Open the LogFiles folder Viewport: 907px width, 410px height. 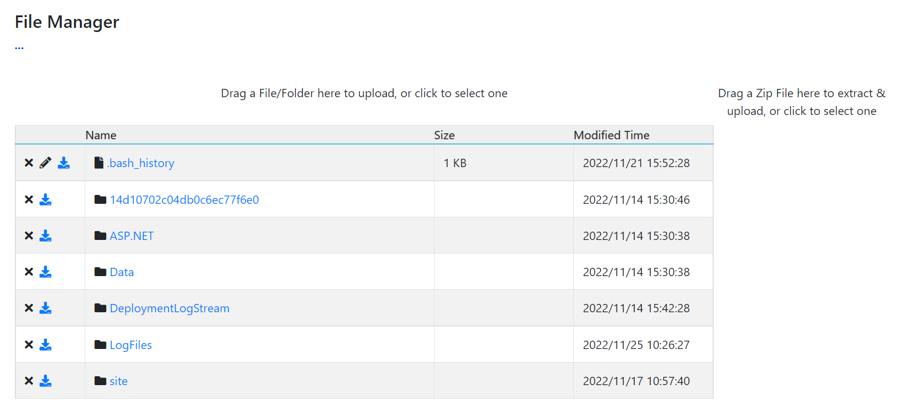click(130, 345)
